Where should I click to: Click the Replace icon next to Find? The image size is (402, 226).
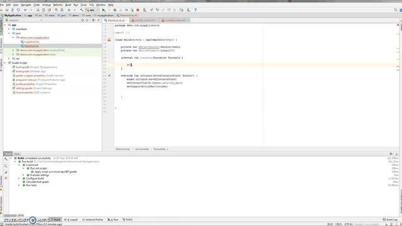pos(62,10)
